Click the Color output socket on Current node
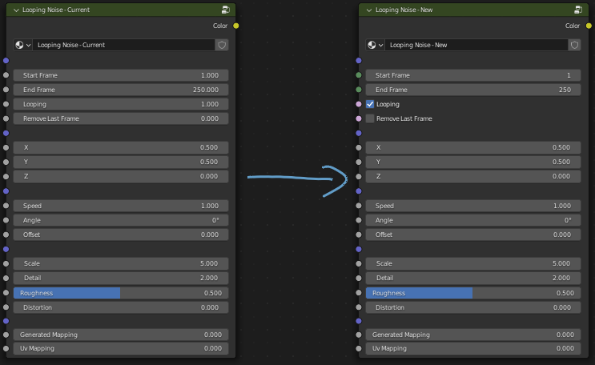595x365 pixels. point(236,26)
